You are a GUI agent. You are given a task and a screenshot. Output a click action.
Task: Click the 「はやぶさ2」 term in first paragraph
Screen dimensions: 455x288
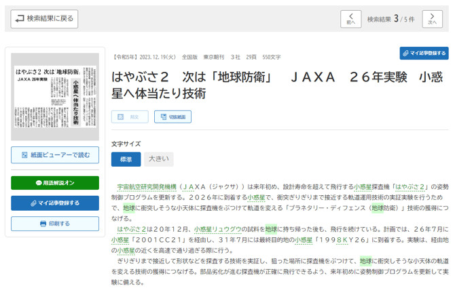pos(410,187)
